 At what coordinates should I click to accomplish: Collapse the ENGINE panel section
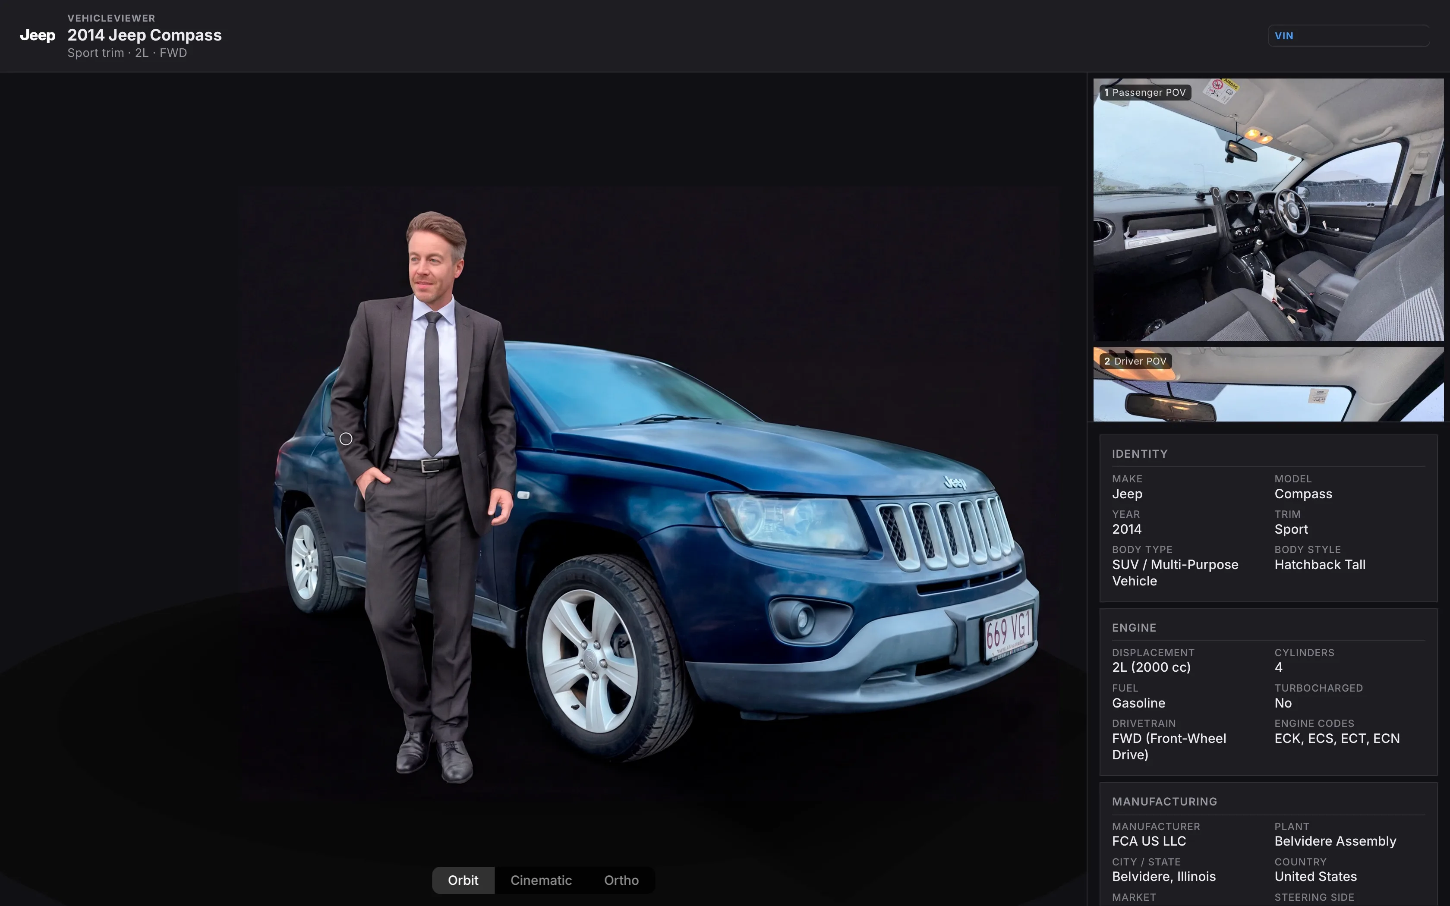click(1132, 627)
